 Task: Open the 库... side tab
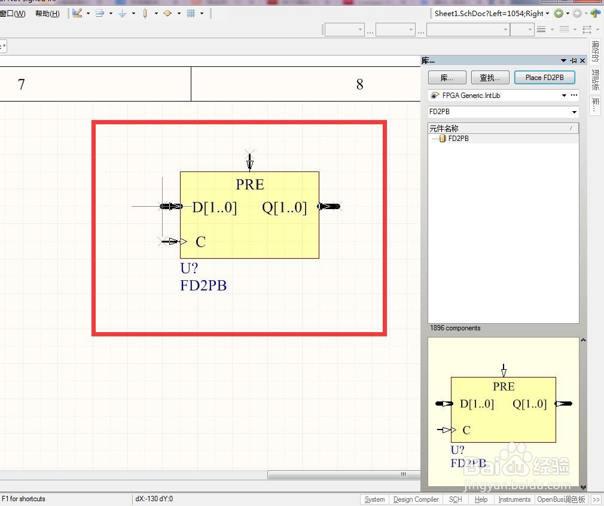(596, 105)
